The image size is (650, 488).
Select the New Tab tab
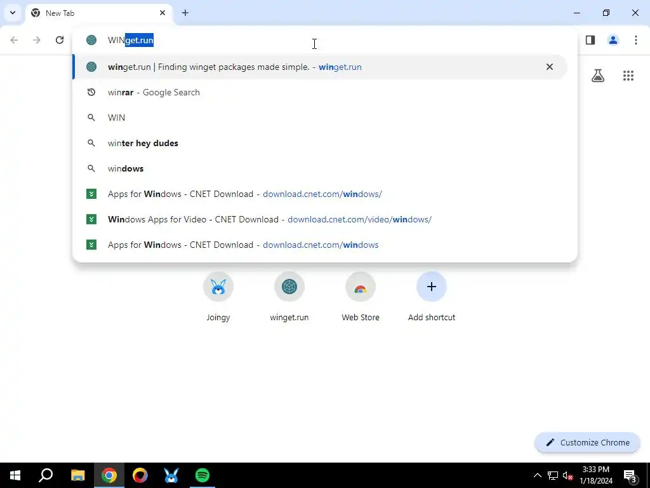(100, 13)
